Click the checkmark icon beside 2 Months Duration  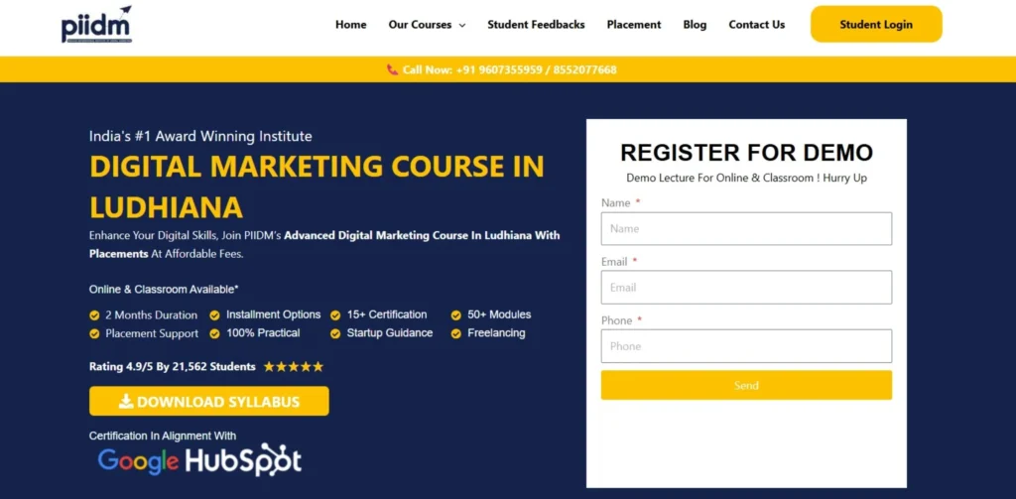94,315
